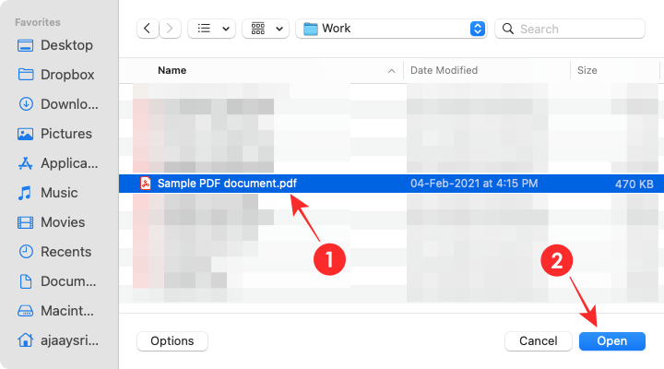
Task: Click the Open button
Action: [612, 341]
